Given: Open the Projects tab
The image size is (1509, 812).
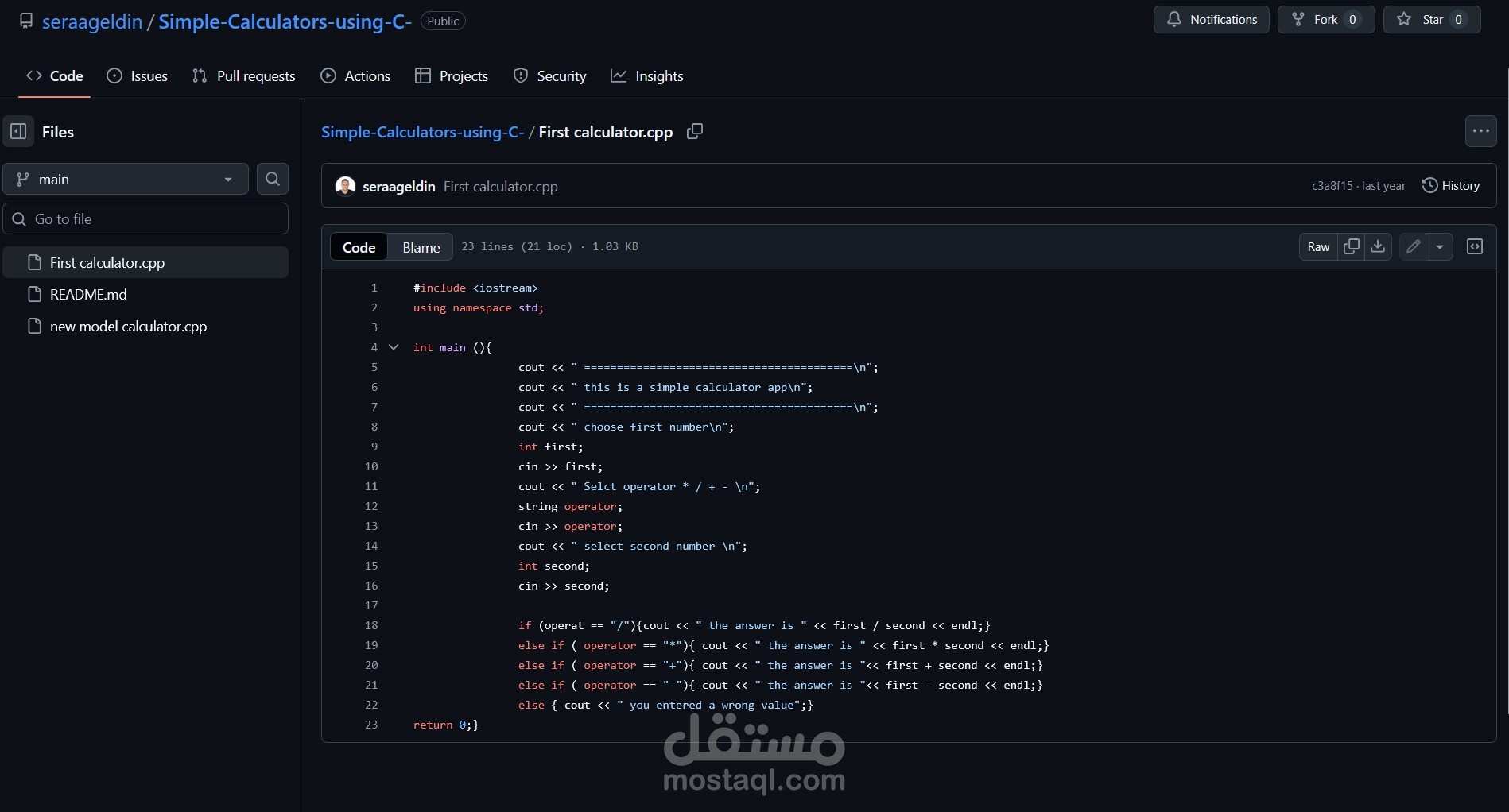Looking at the screenshot, I should [452, 76].
